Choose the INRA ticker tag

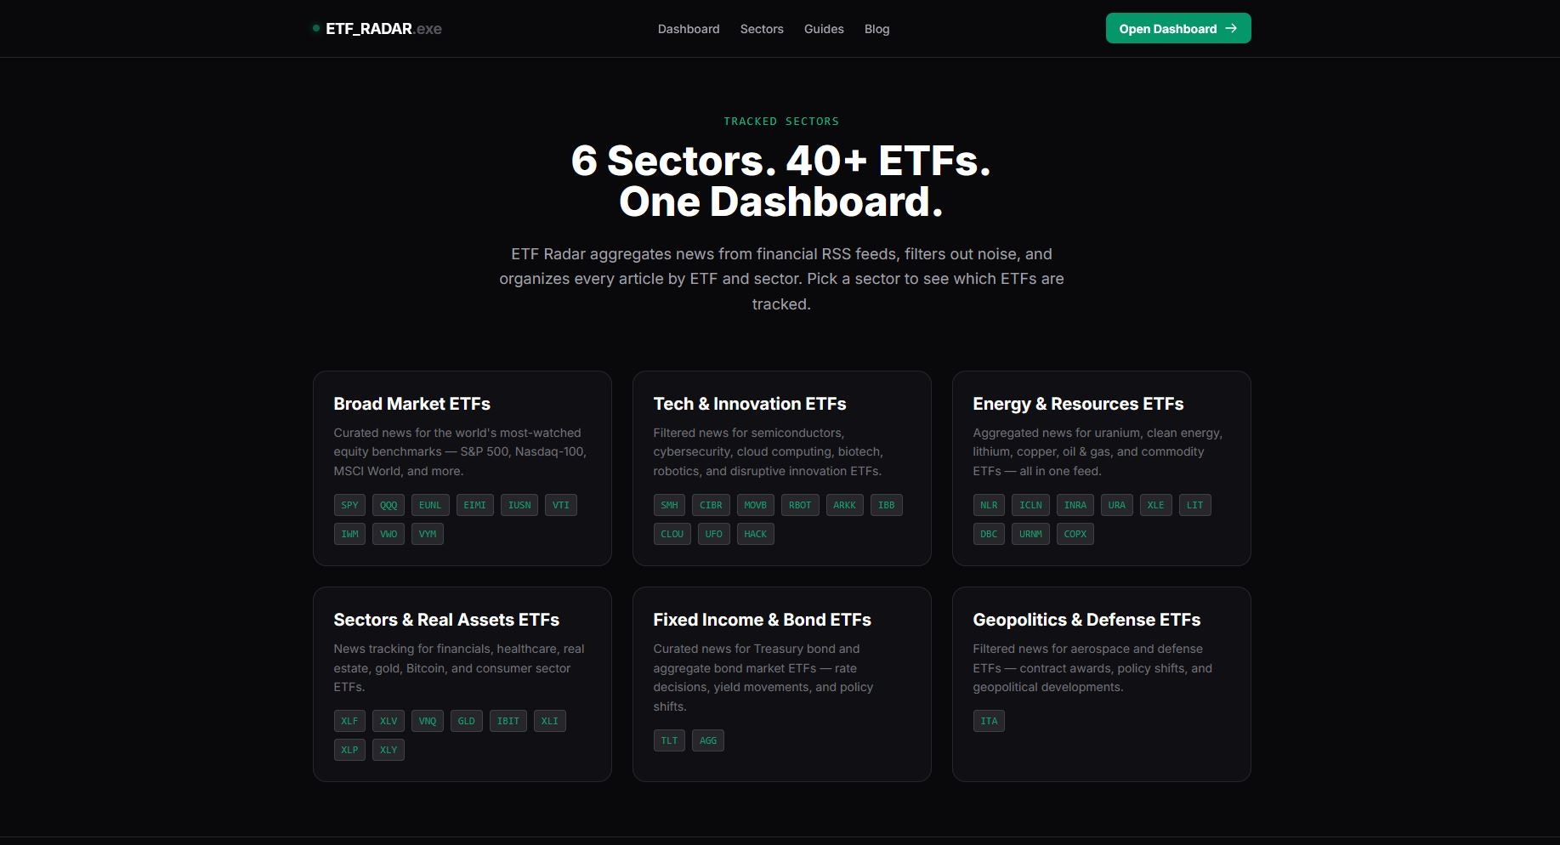click(1075, 505)
